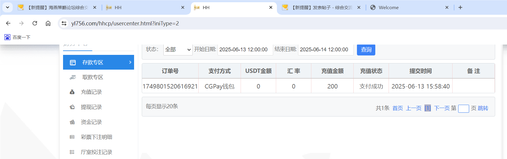Viewport: 507px width, 159px height.
Task: Open the 提现记录 sidebar item
Action: (99, 107)
